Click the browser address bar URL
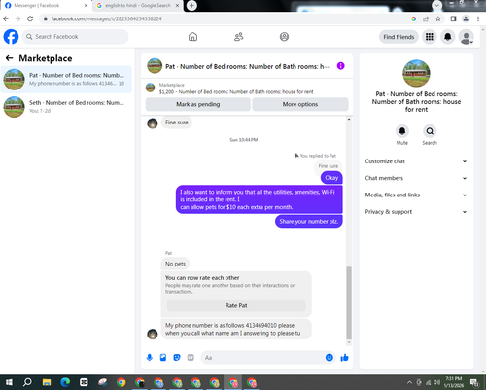Viewport: 486px width, 390px height. click(x=106, y=18)
